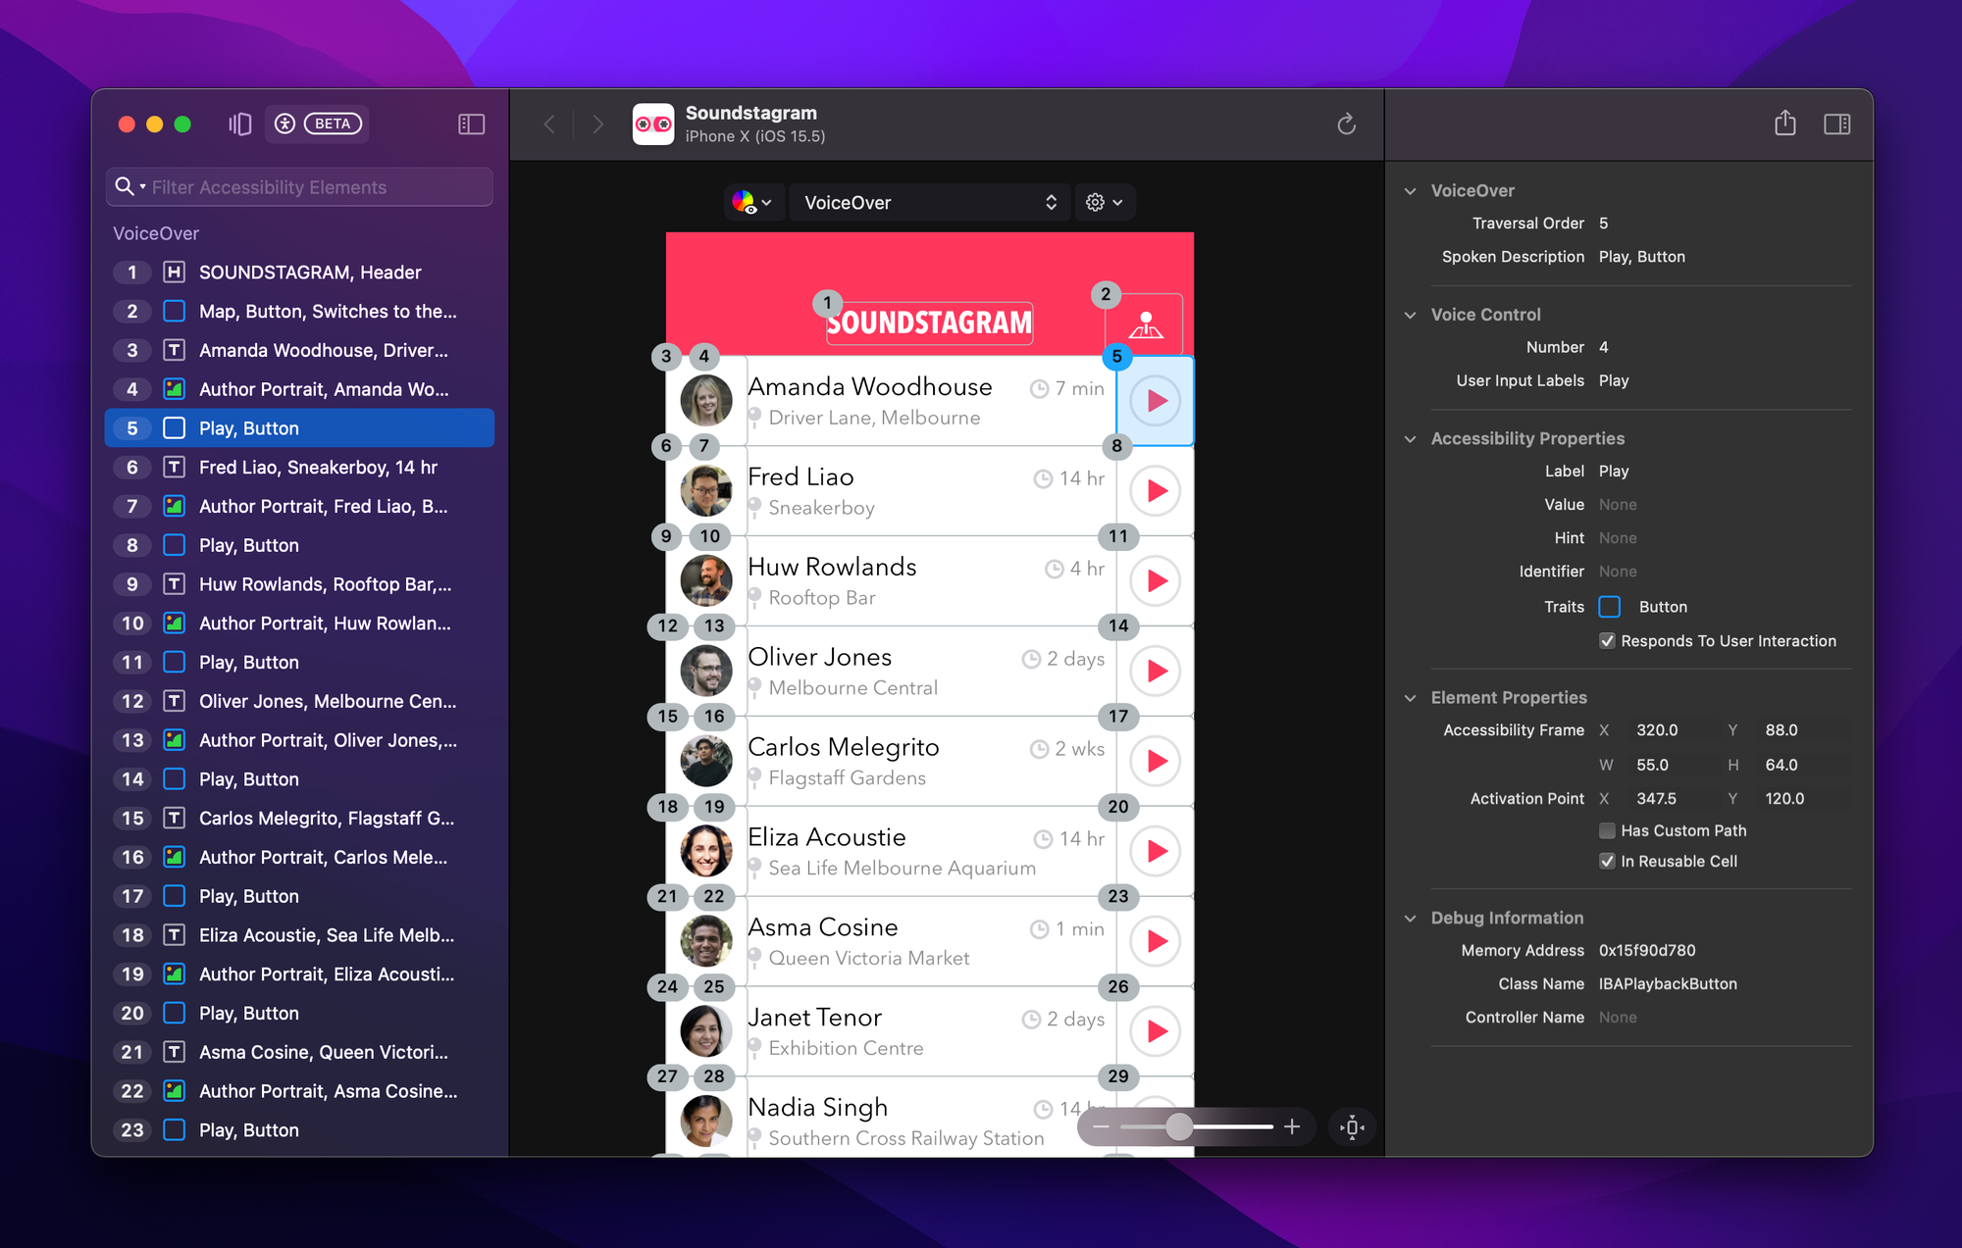
Task: Collapse the Debug Information section
Action: [1411, 919]
